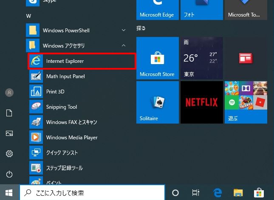Open the Microsoft Store tile

(x=158, y=58)
